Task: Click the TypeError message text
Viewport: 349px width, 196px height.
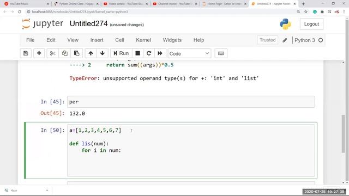Action: 164,78
